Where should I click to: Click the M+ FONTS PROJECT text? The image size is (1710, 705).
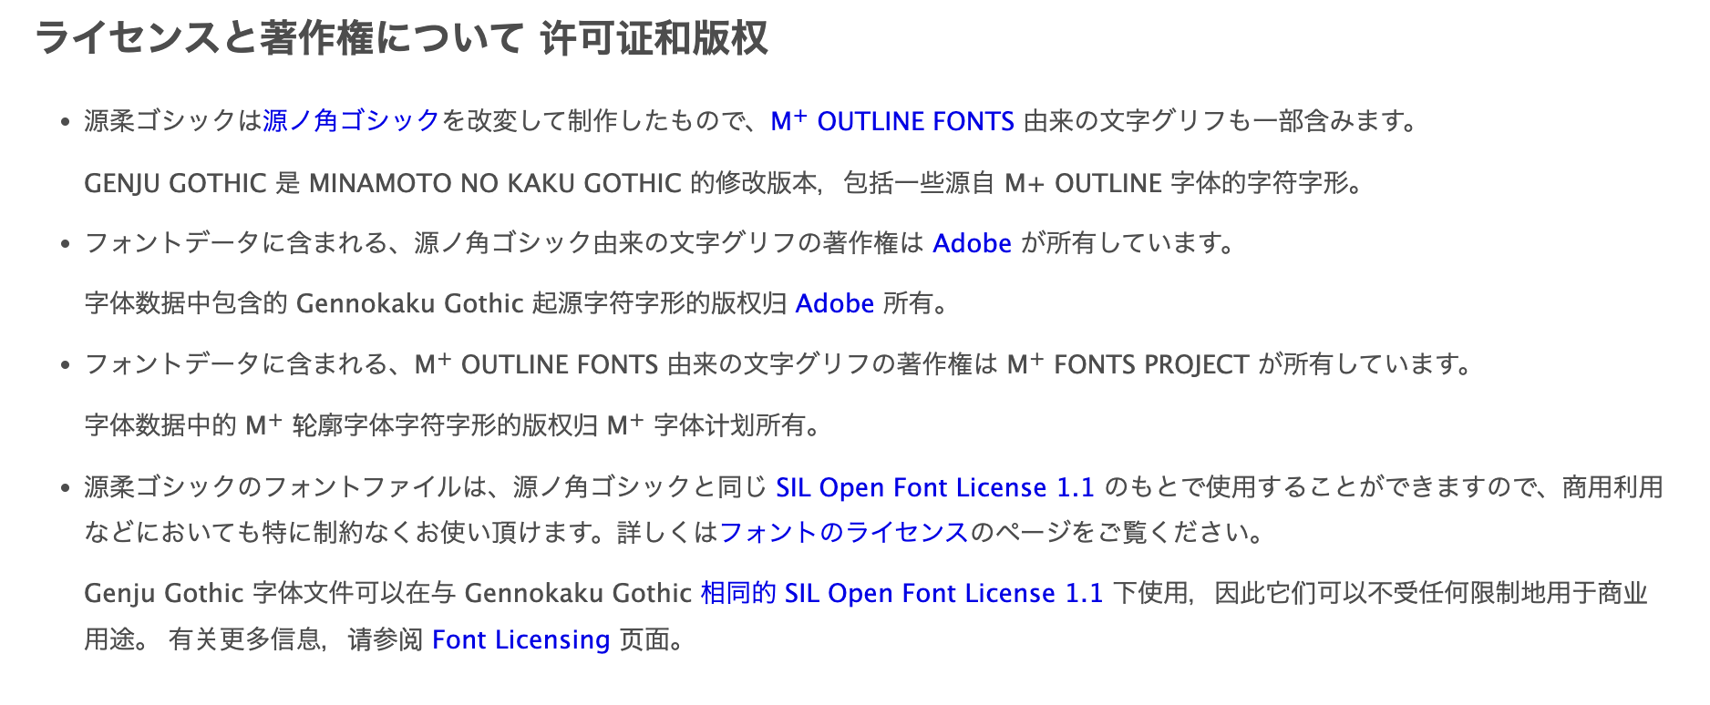1127,364
